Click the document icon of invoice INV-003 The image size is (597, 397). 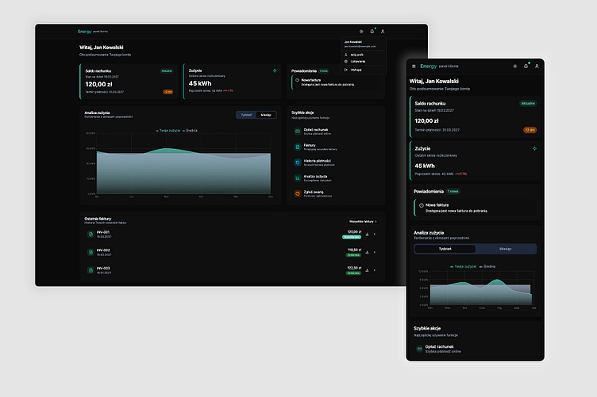click(91, 270)
